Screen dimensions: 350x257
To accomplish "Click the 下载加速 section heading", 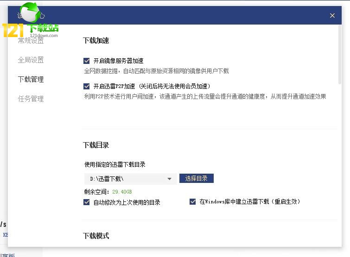I will point(96,41).
